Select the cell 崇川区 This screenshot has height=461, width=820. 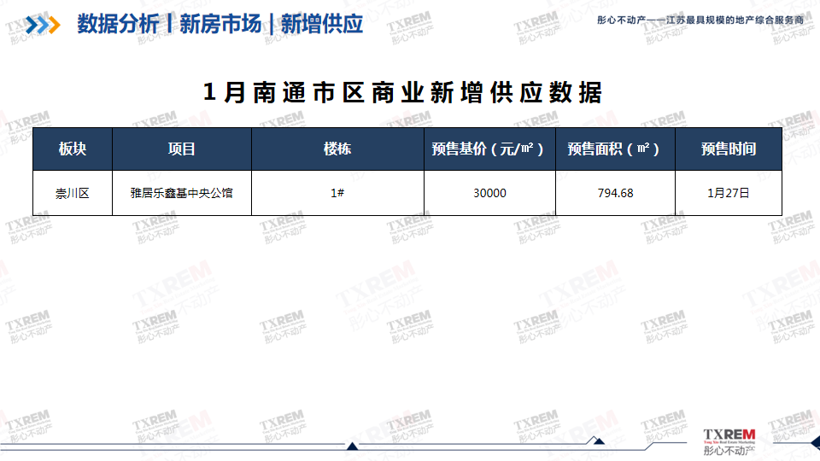pyautogui.click(x=73, y=194)
